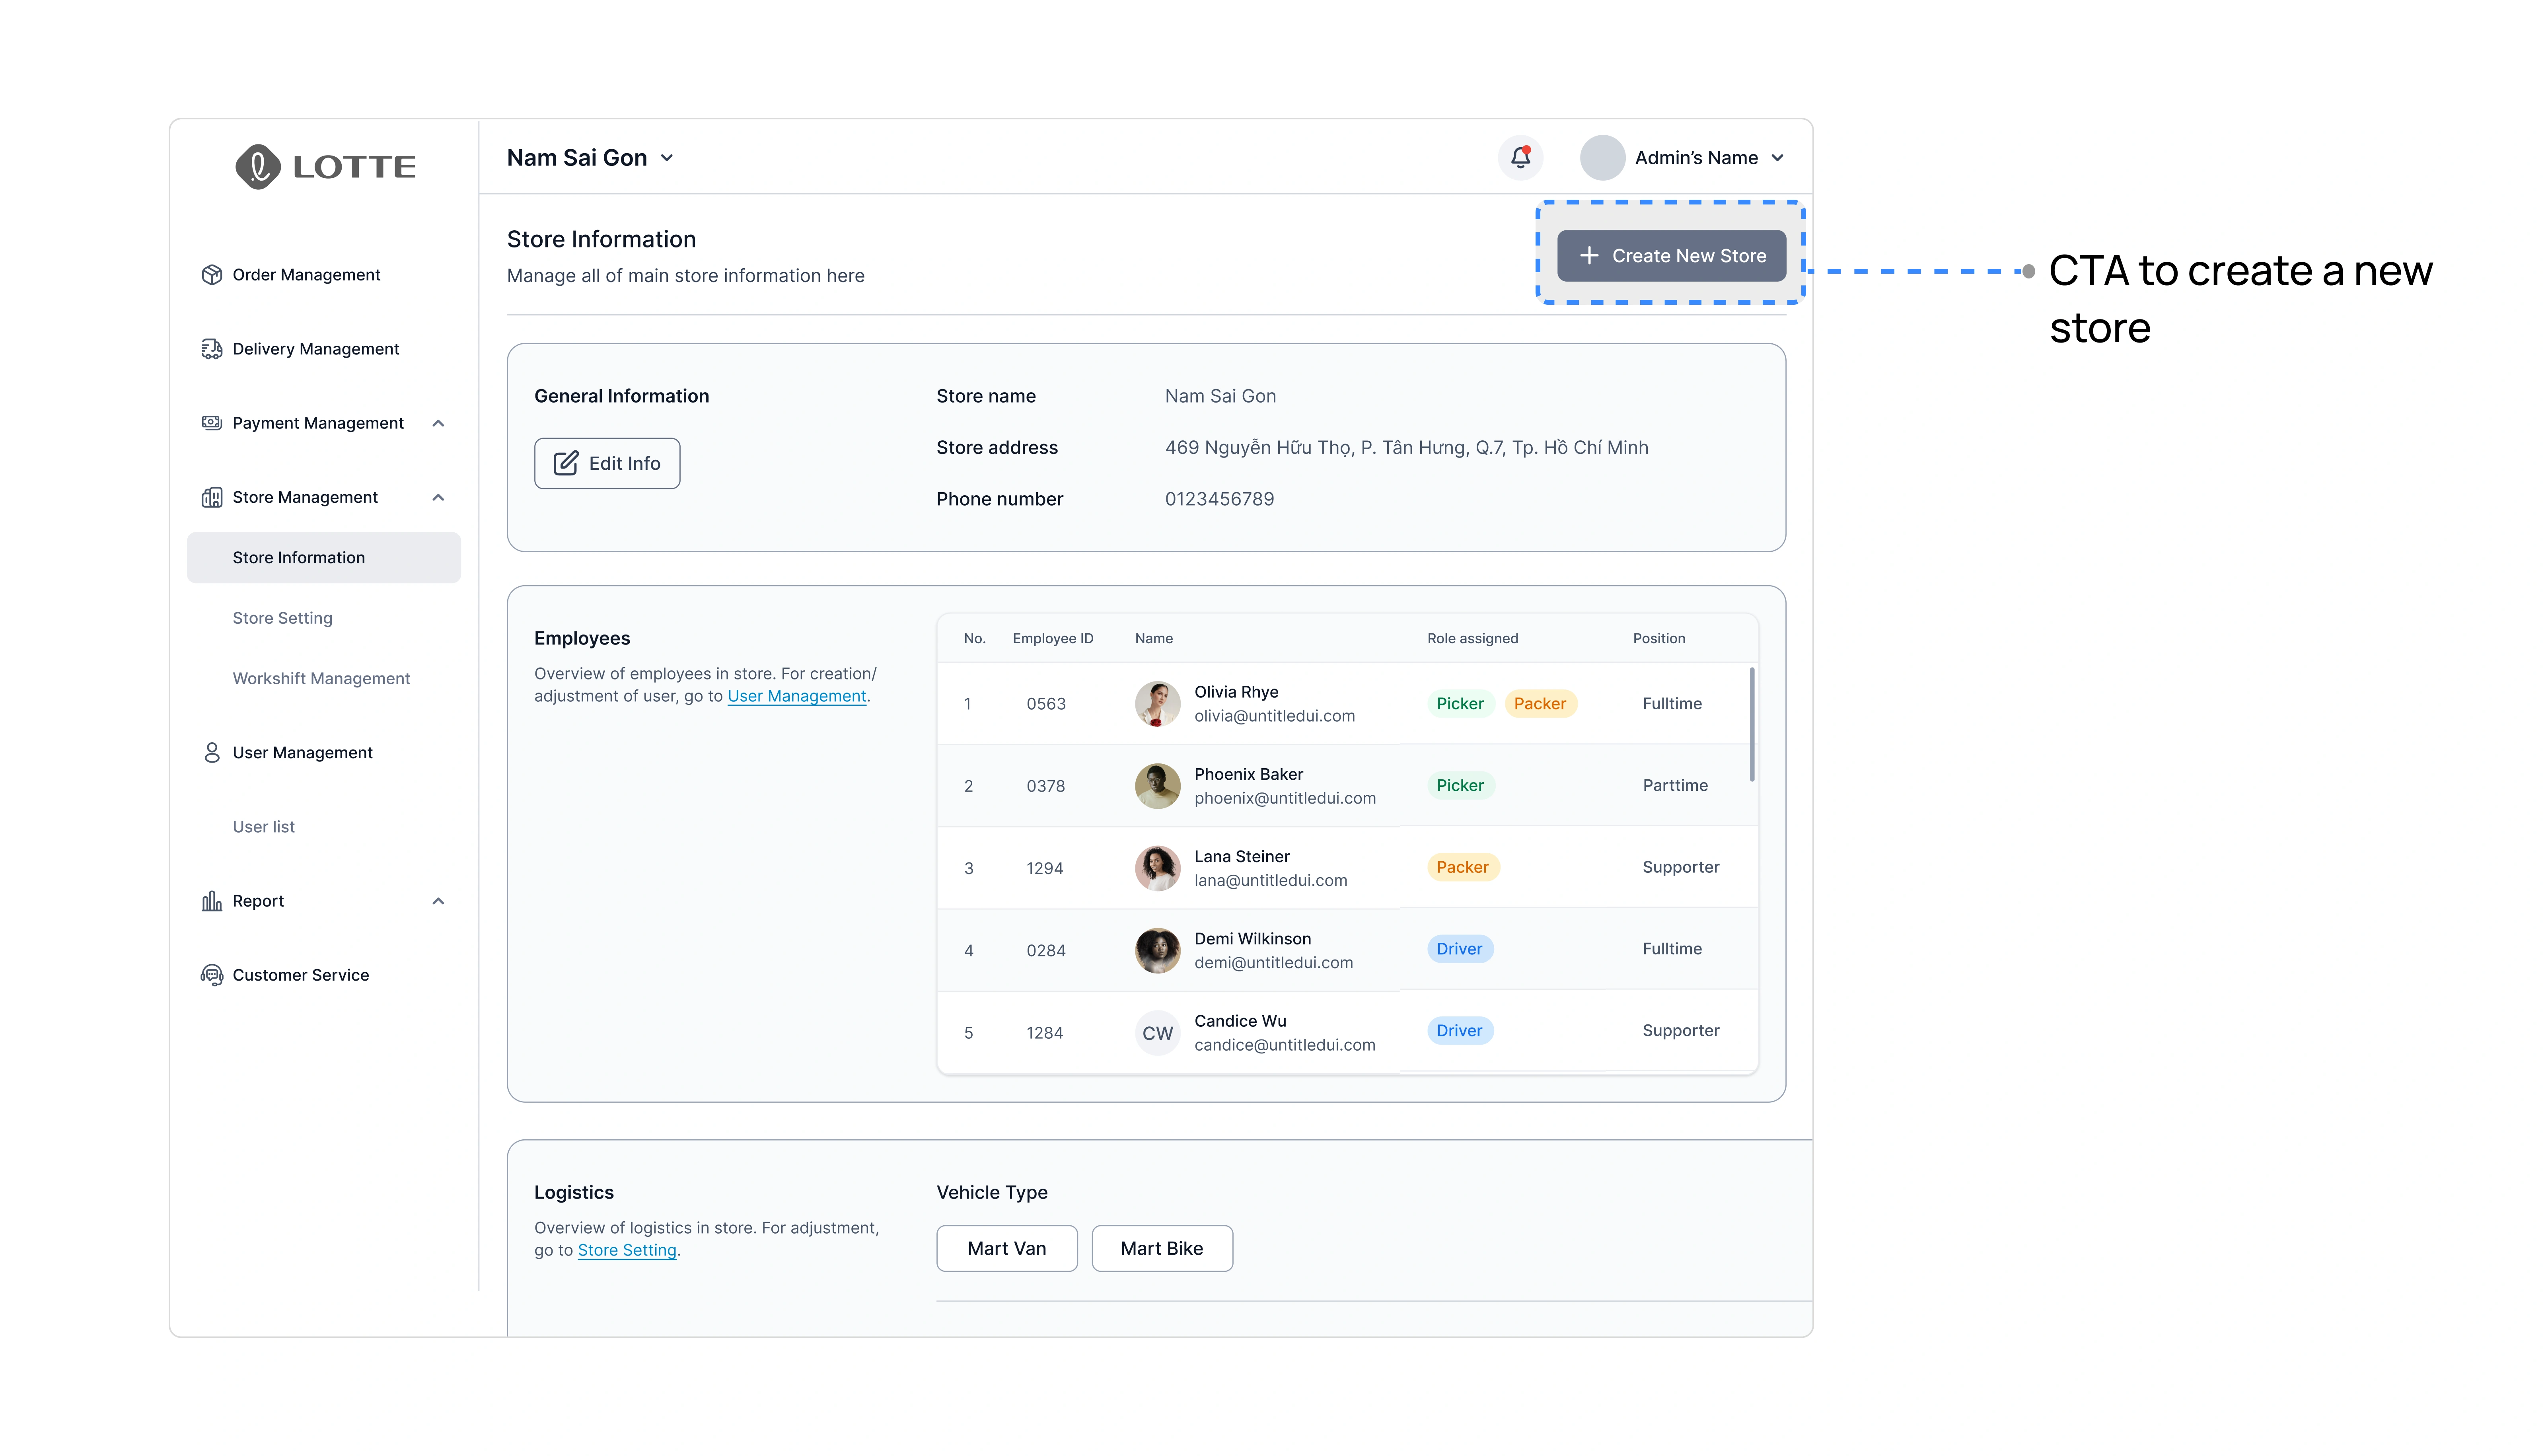The image size is (2546, 1456).
Task: Click the admin avatar circle
Action: 1602,158
